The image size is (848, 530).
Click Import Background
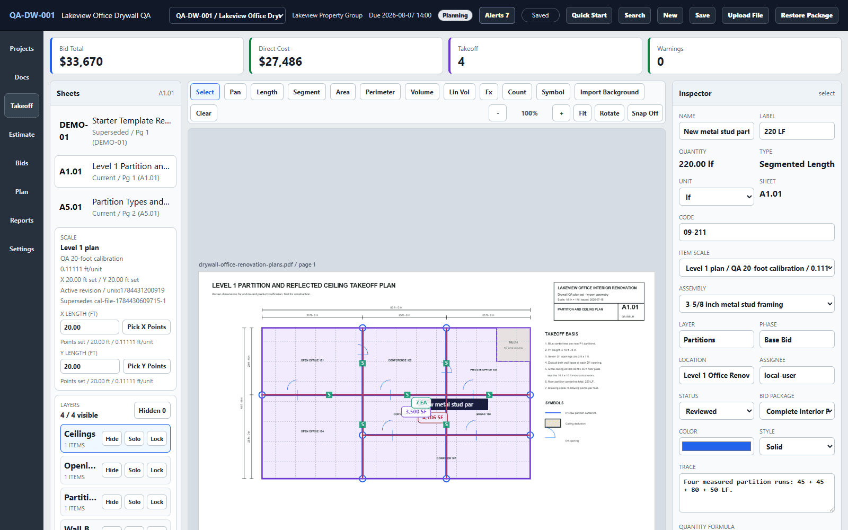point(609,92)
